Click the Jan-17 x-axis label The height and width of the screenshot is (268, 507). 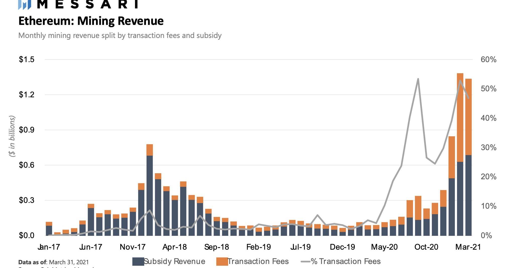[49, 247]
